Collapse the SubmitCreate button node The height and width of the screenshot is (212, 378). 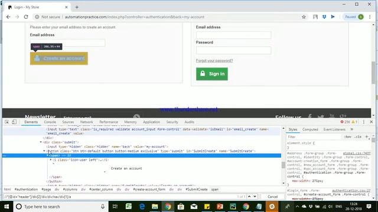(44, 151)
